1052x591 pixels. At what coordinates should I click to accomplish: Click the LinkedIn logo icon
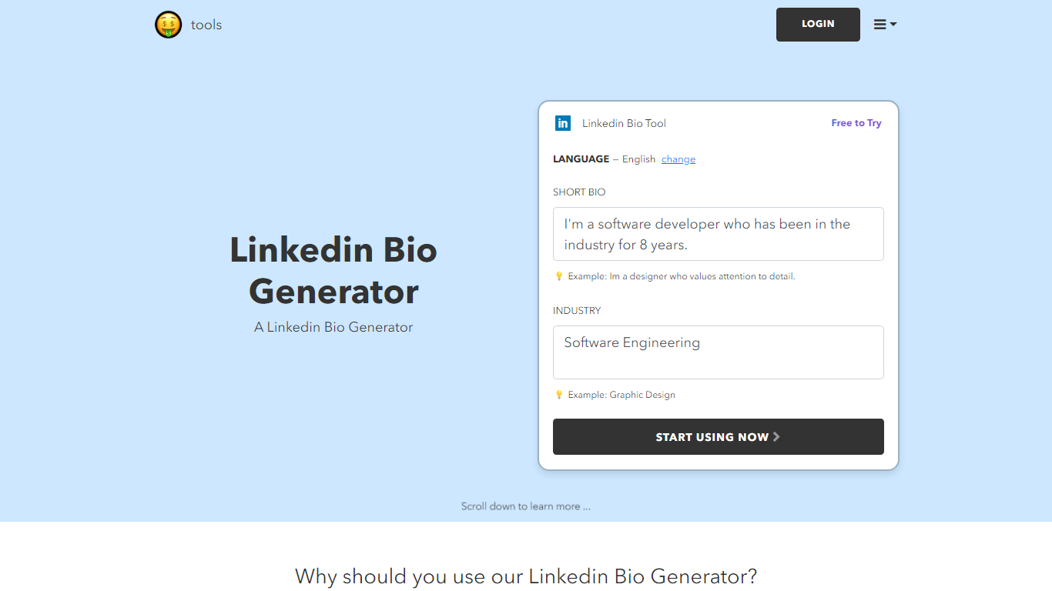click(x=563, y=123)
